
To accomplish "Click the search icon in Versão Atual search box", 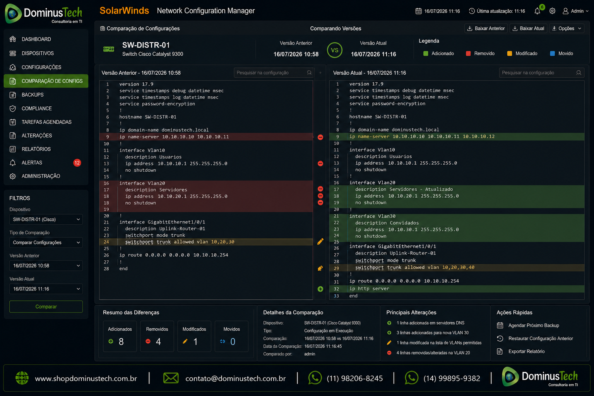I will pyautogui.click(x=579, y=73).
